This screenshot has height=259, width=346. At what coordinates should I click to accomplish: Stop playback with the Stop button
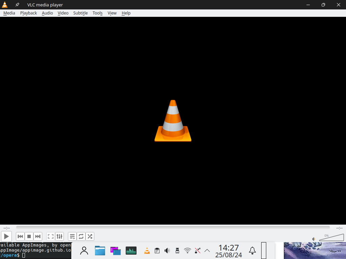pos(29,236)
